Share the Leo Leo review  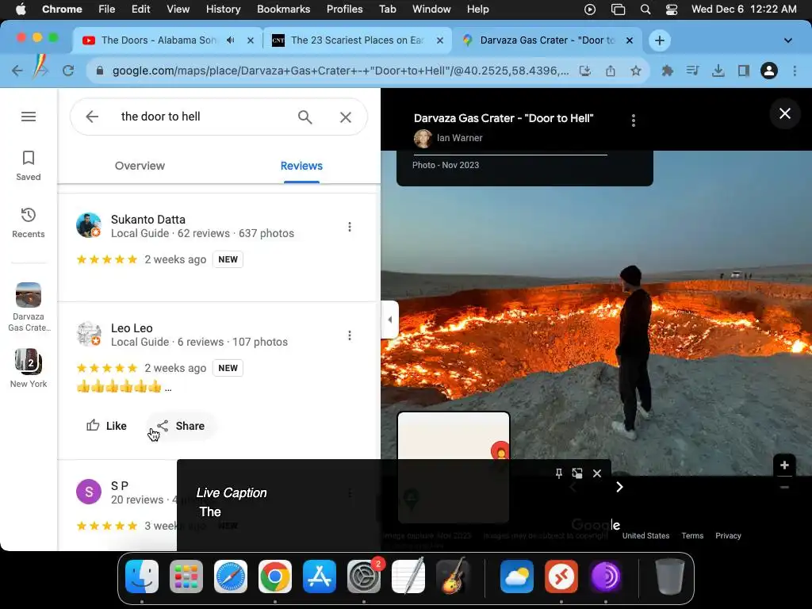[182, 426]
